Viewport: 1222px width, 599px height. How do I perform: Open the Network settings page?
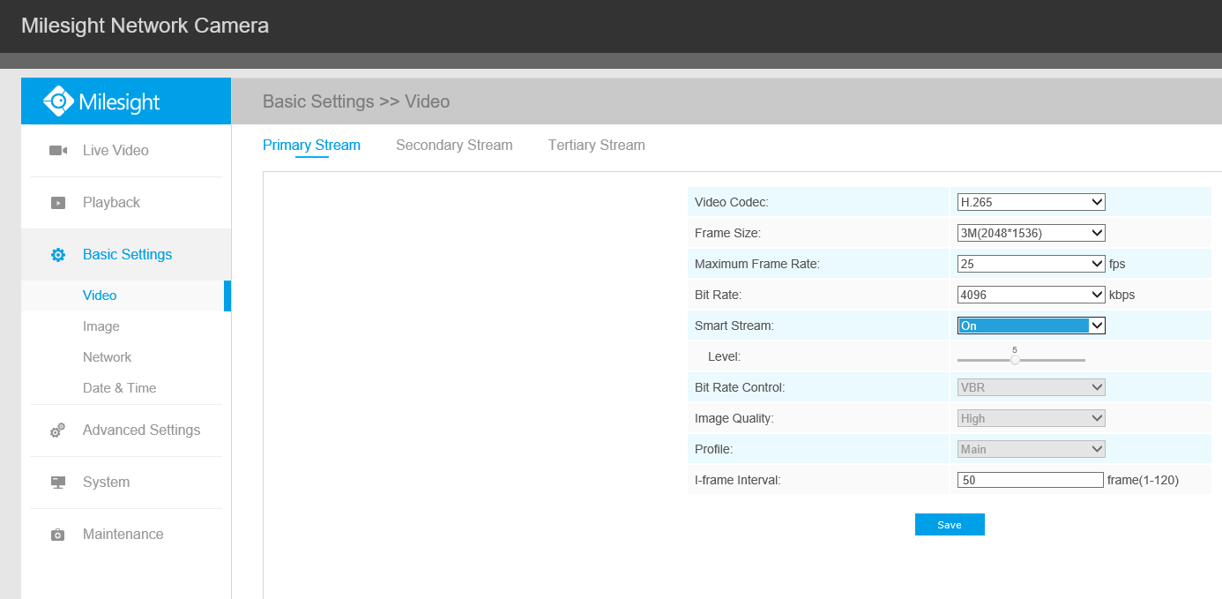click(107, 356)
